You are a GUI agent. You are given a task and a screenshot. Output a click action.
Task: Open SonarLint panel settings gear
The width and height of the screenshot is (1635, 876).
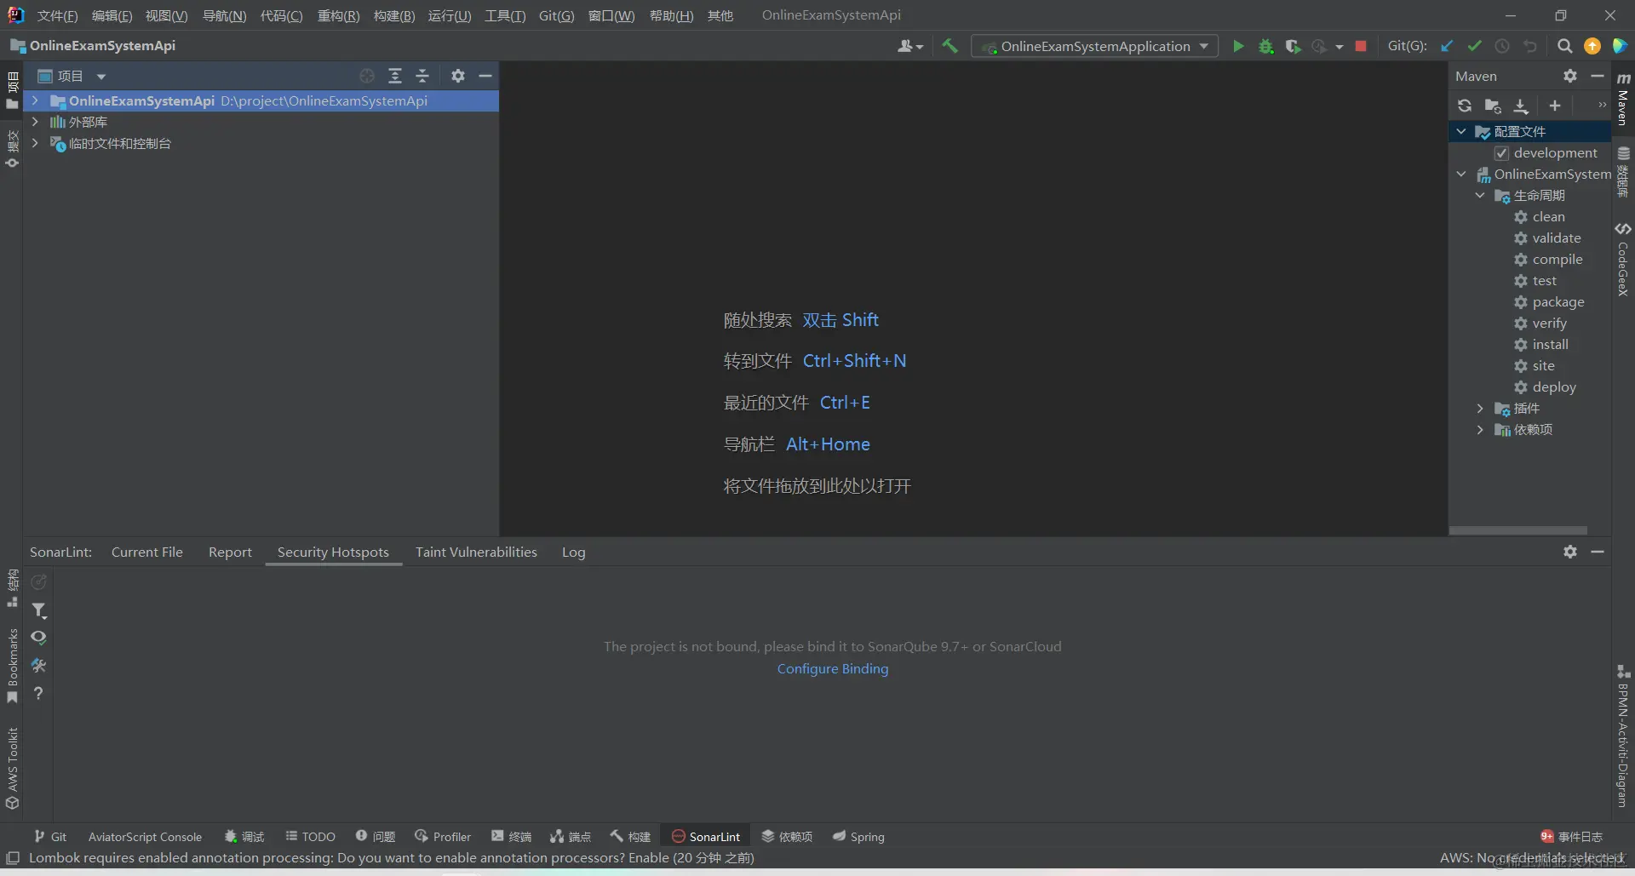coord(1570,552)
